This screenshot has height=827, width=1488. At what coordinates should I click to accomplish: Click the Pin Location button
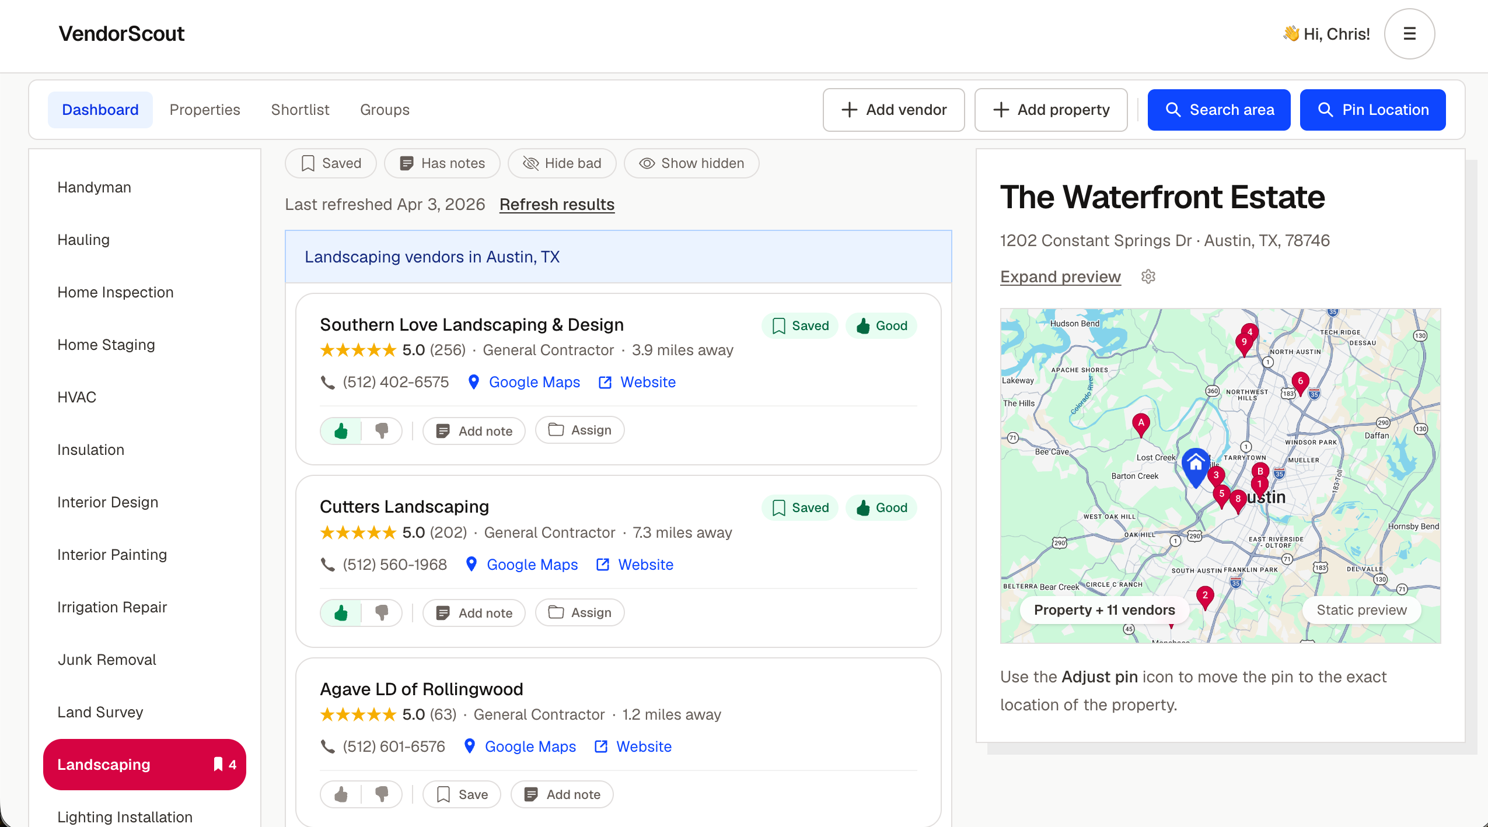[x=1372, y=110]
